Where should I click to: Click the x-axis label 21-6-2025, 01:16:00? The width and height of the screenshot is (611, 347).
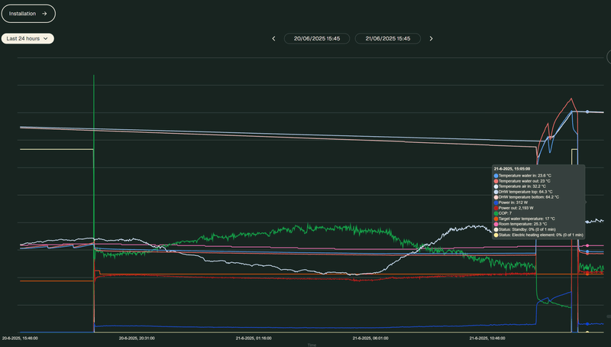[254, 339]
